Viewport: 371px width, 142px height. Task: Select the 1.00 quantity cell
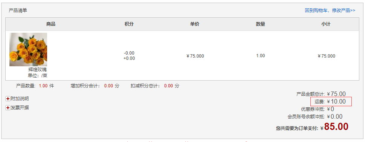(260, 56)
